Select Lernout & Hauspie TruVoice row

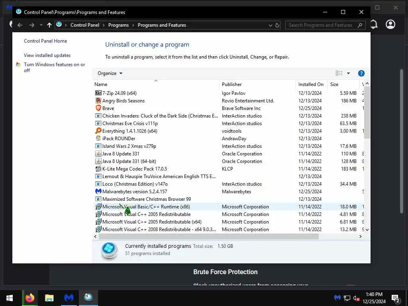[228, 177]
